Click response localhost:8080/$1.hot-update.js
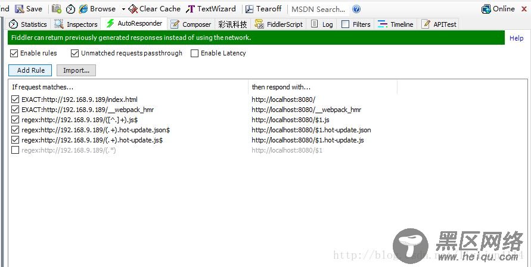Viewport: 531px width, 267px height. click(308, 140)
